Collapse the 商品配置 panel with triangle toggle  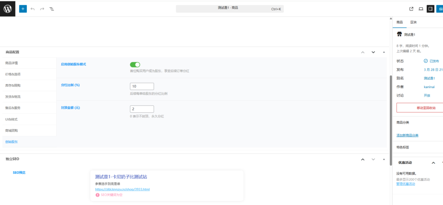coord(384,52)
